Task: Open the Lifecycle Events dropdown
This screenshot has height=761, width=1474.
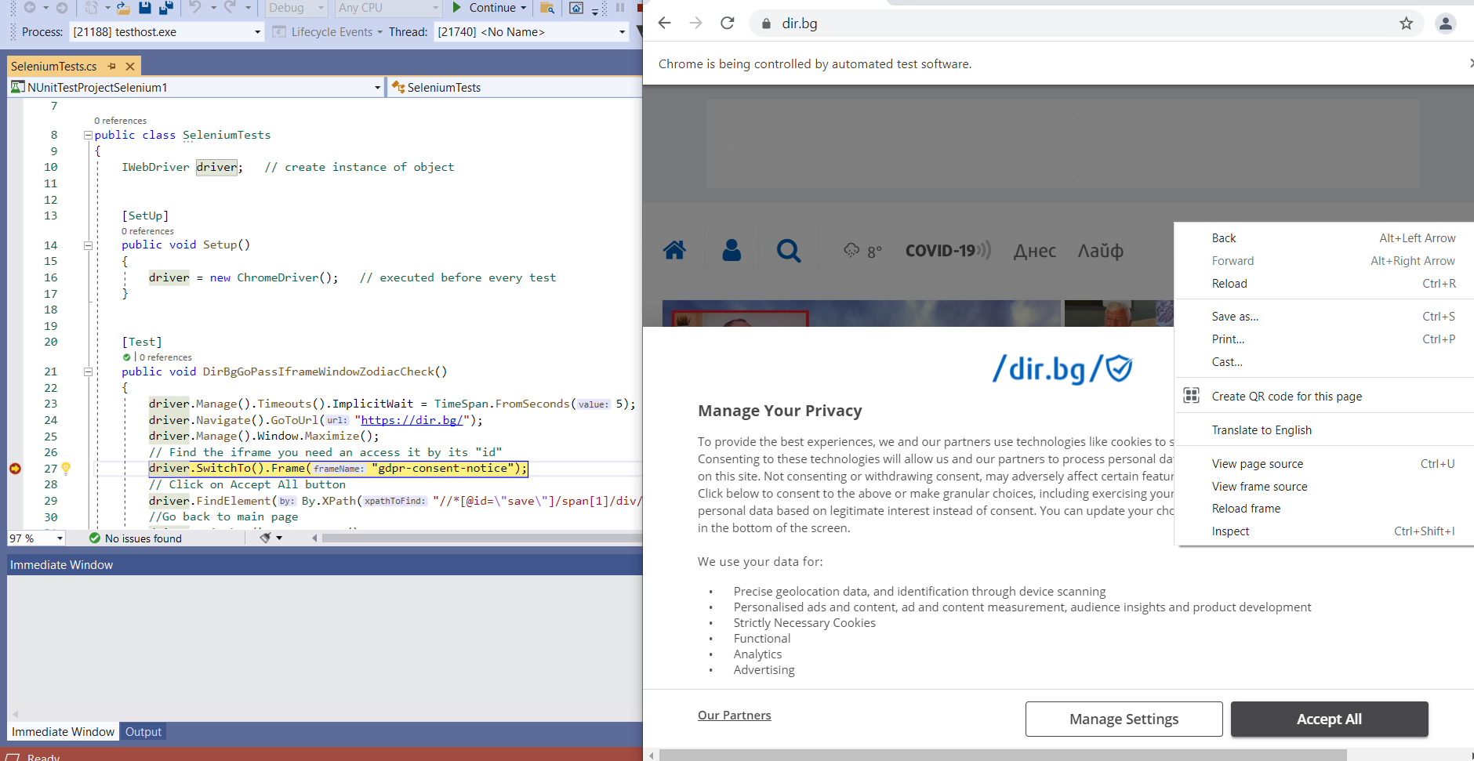Action: click(x=328, y=32)
